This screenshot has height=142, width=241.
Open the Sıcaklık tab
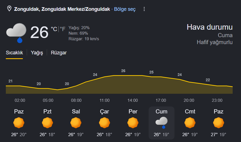14,53
